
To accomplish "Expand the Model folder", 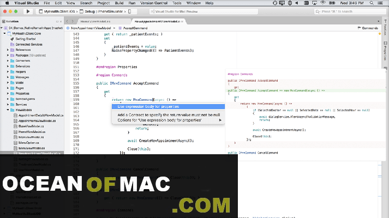I will (8, 82).
